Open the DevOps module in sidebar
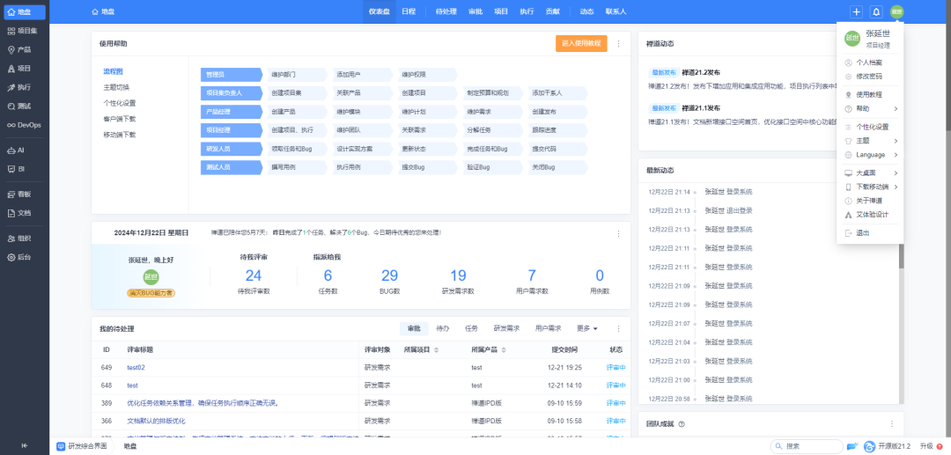This screenshot has width=951, height=455. [24, 125]
